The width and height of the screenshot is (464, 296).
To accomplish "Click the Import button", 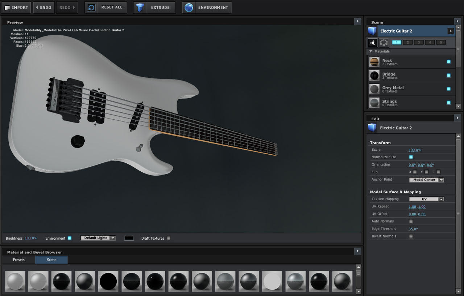I will [16, 8].
